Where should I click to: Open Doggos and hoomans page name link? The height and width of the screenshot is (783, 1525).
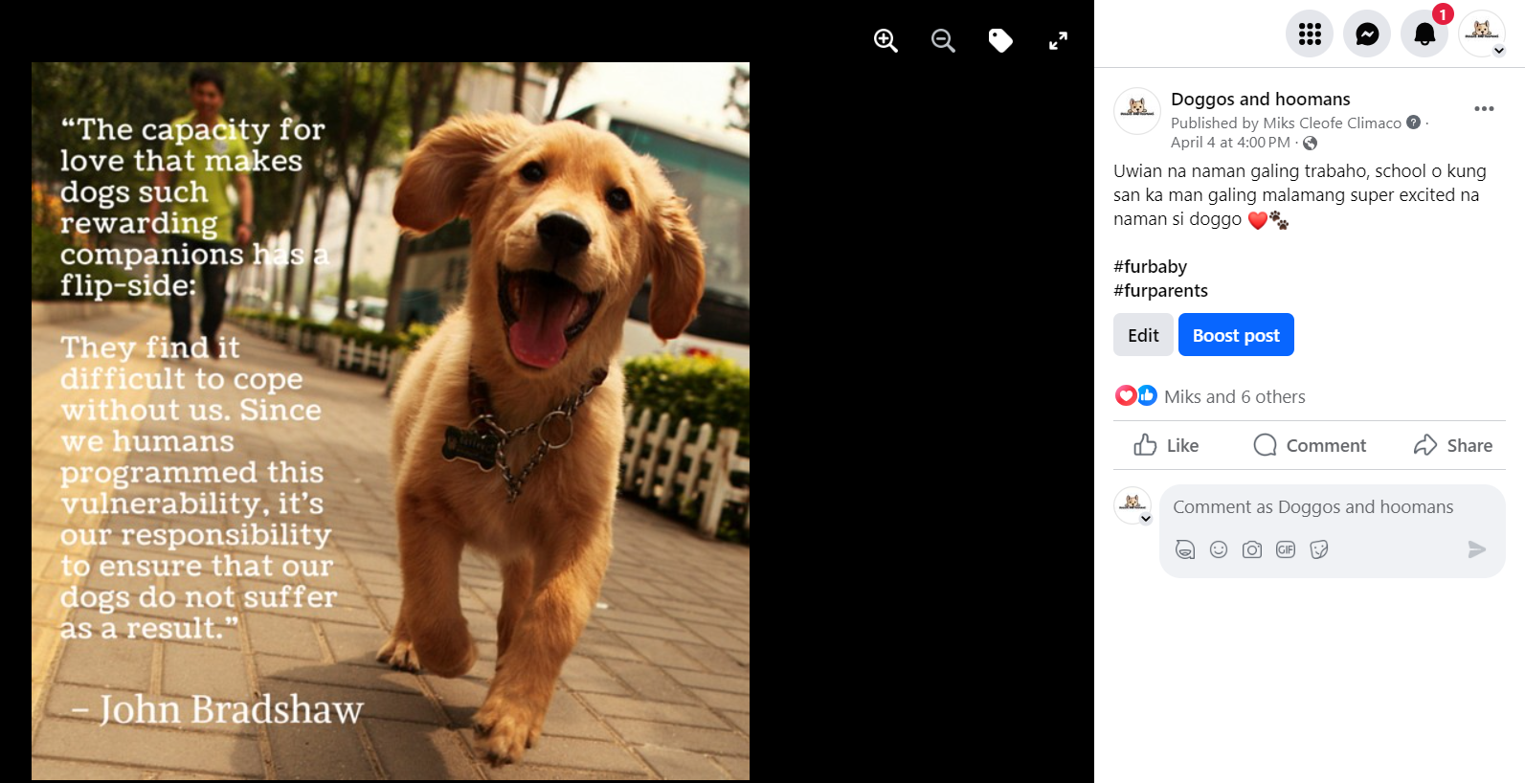click(x=1260, y=99)
